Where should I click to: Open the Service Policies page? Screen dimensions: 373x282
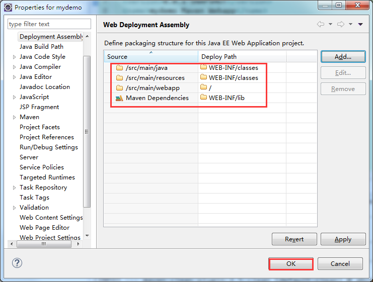(42, 167)
